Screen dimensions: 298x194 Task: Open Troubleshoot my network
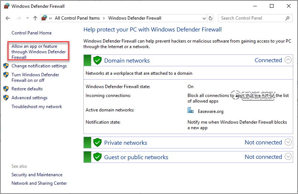[x=37, y=107]
